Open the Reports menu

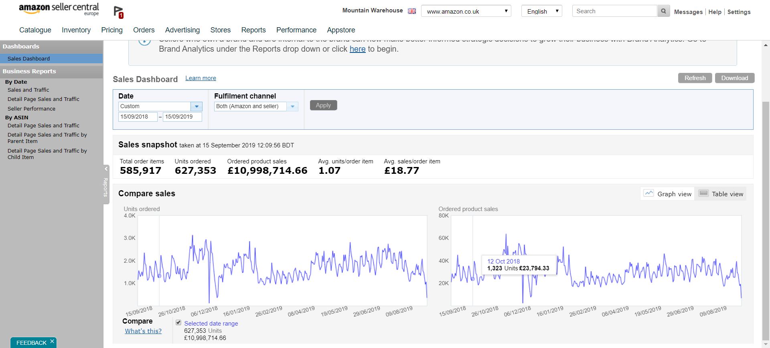(x=253, y=30)
